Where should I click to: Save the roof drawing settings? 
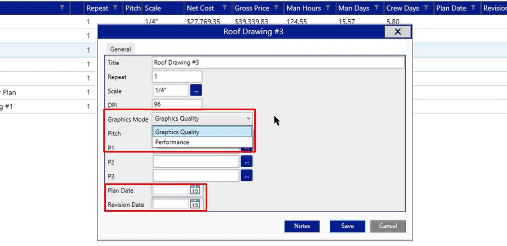tap(347, 226)
